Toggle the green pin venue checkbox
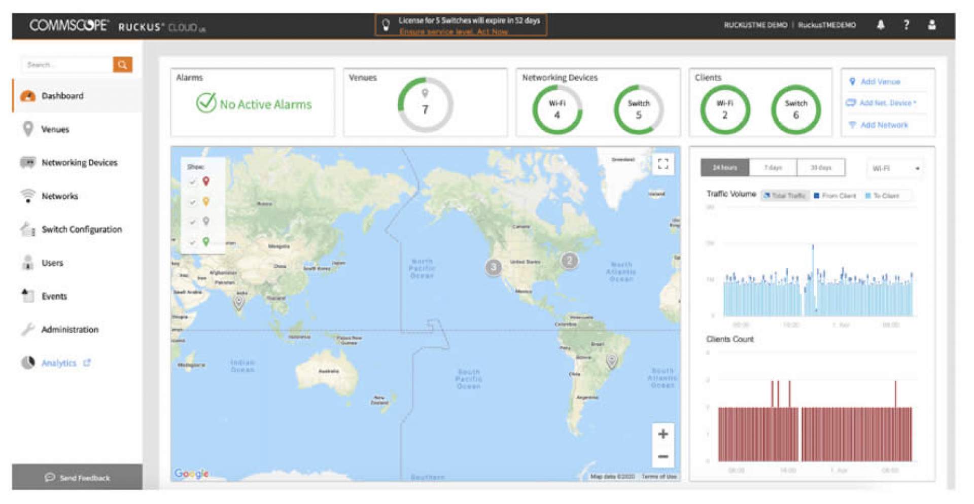Image resolution: width=974 pixels, height=504 pixels. (193, 242)
